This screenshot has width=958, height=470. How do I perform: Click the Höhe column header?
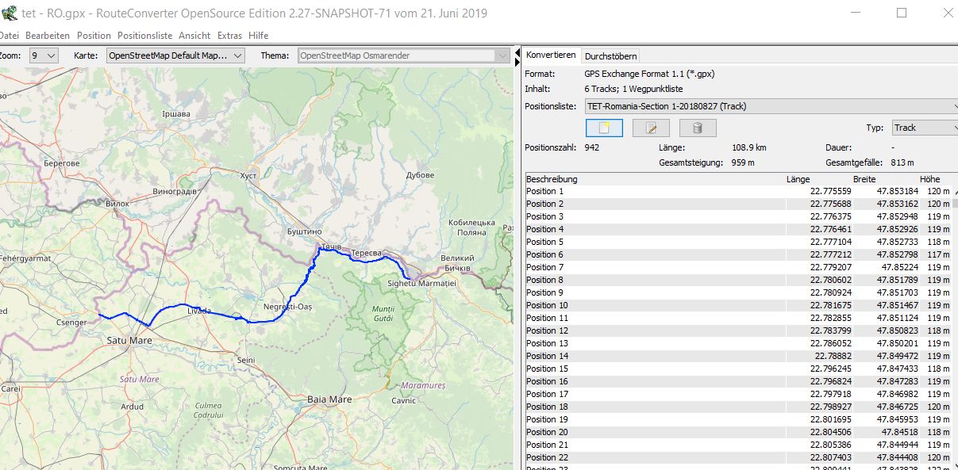click(x=929, y=179)
